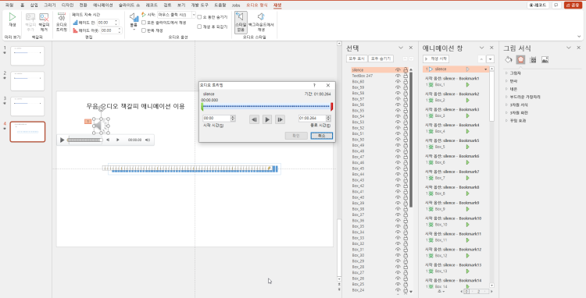Open the effects pentagon tab icon
The height and width of the screenshot is (298, 586).
pos(520,59)
